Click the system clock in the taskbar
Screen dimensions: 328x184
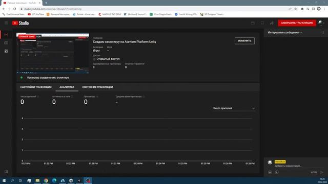(322, 180)
